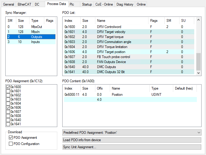206x155 pixels.
Task: Click the PDO List Flags column header
Action: (x=156, y=21)
